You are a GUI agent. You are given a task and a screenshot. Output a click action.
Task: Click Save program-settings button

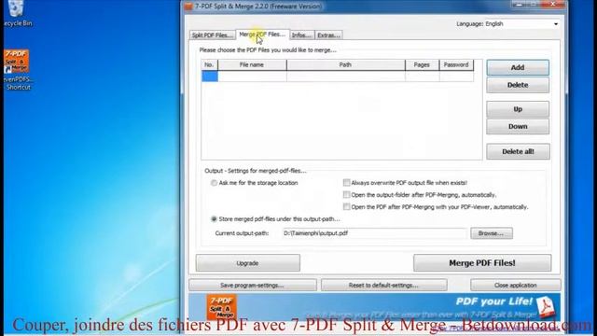click(253, 286)
